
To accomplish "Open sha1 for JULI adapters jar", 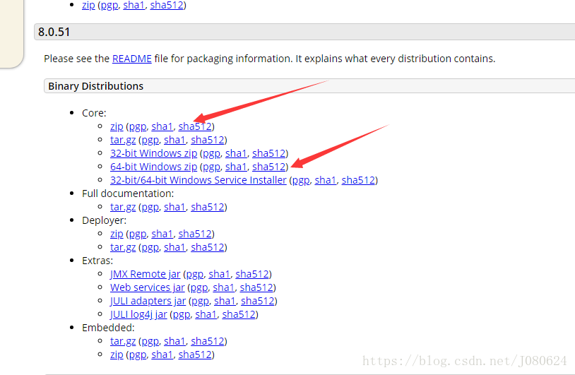I will click(x=225, y=301).
